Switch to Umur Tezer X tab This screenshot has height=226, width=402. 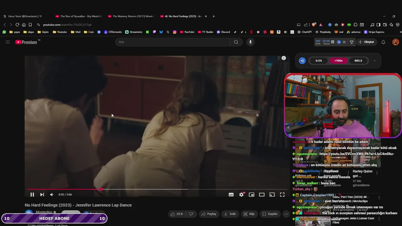pyautogui.click(x=24, y=16)
